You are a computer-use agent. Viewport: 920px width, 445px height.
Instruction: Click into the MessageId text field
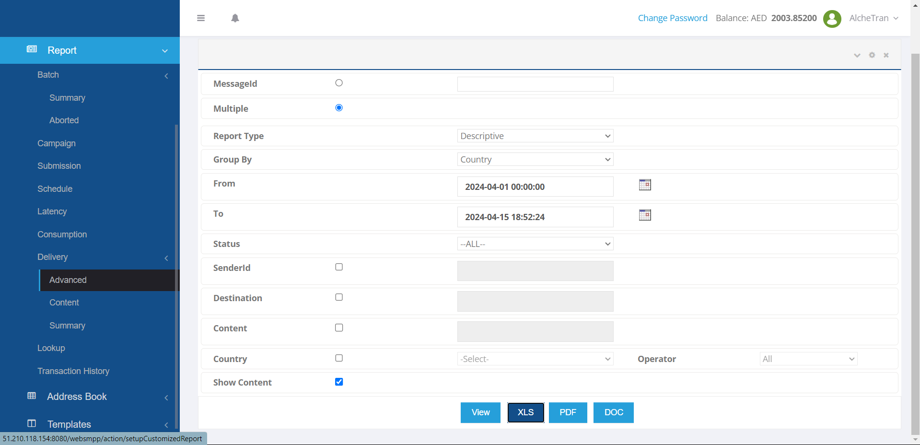click(x=535, y=84)
